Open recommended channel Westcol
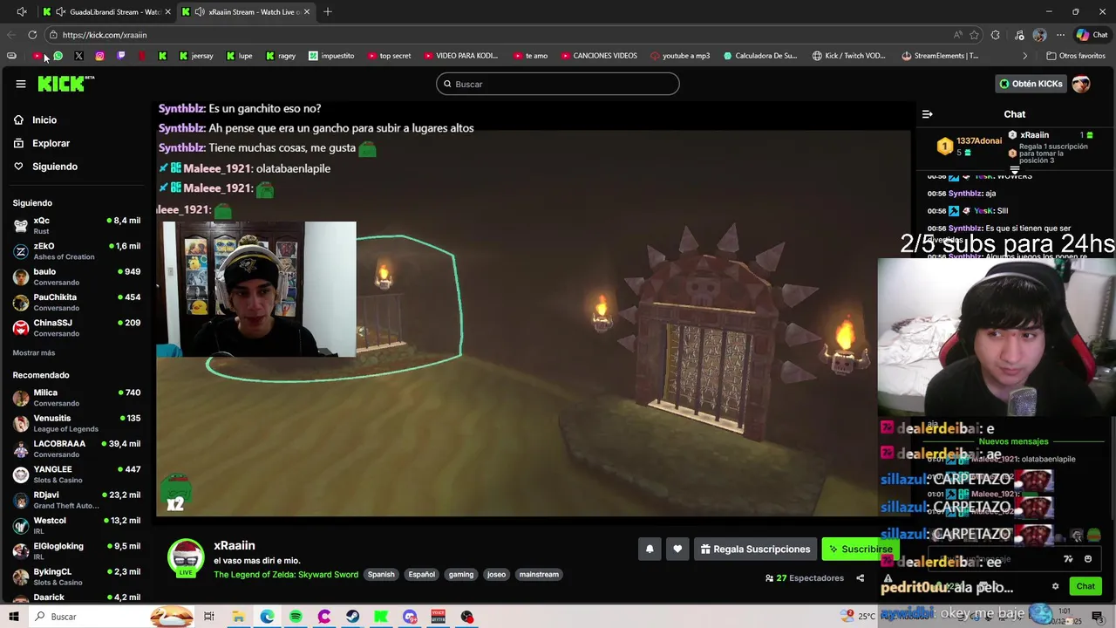Screen dimensions: 1116x628 (x=77, y=525)
